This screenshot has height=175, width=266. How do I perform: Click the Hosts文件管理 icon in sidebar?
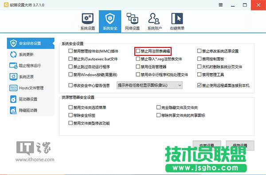(x=13, y=88)
